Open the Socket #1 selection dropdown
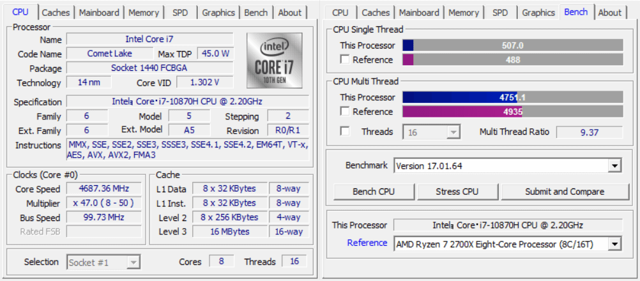 [x=133, y=262]
